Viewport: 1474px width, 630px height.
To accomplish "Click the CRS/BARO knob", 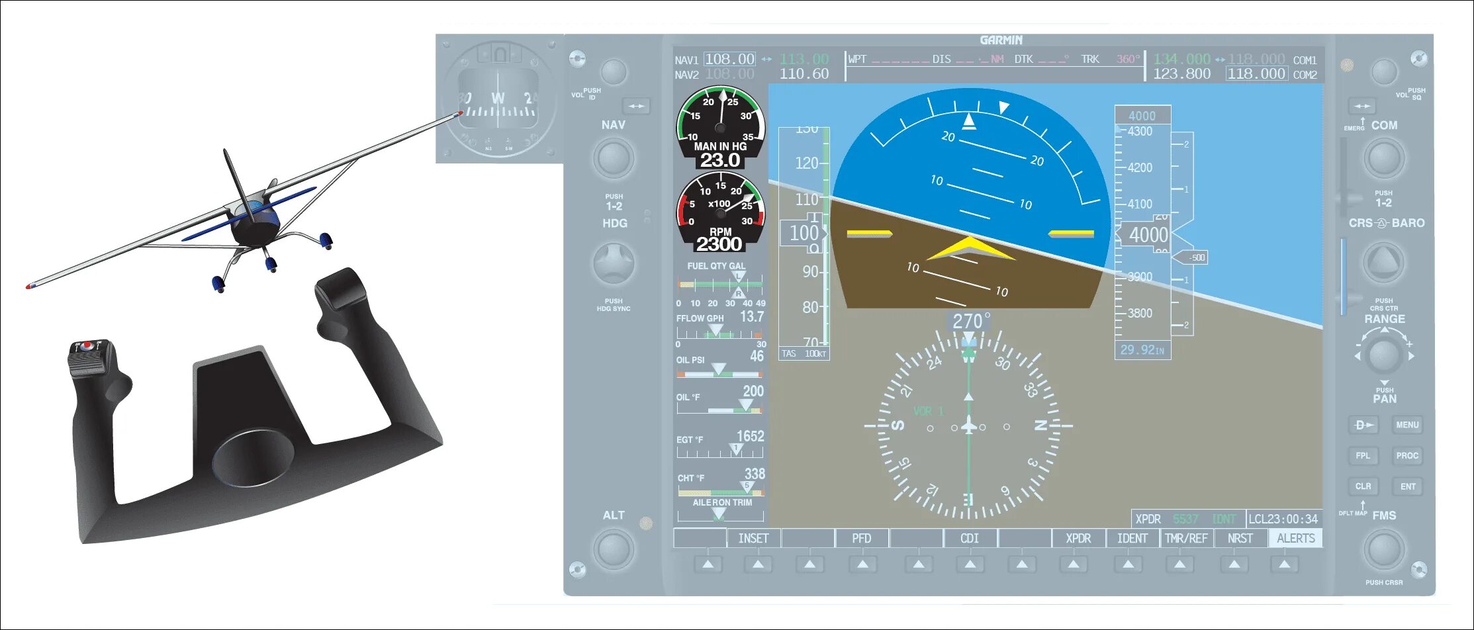I will coord(1383,263).
